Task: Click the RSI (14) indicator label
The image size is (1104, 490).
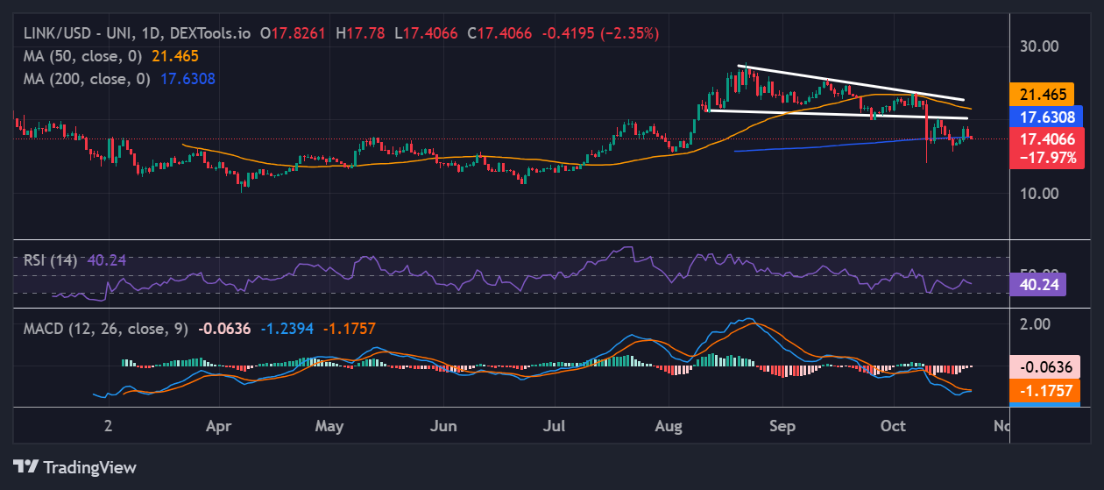Action: [x=51, y=260]
